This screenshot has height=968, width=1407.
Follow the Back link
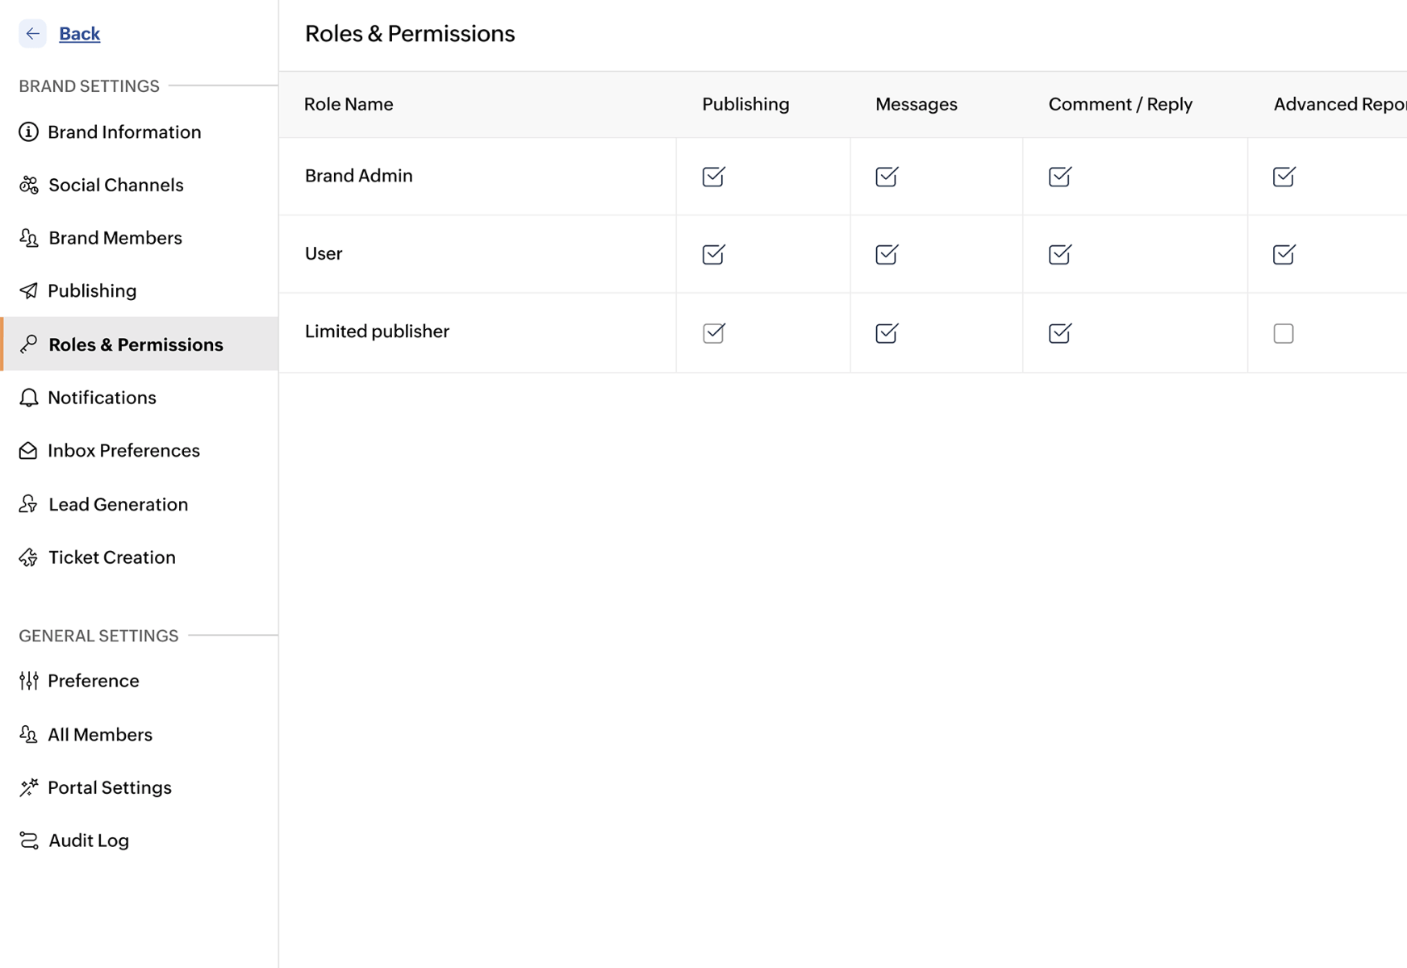pos(80,34)
